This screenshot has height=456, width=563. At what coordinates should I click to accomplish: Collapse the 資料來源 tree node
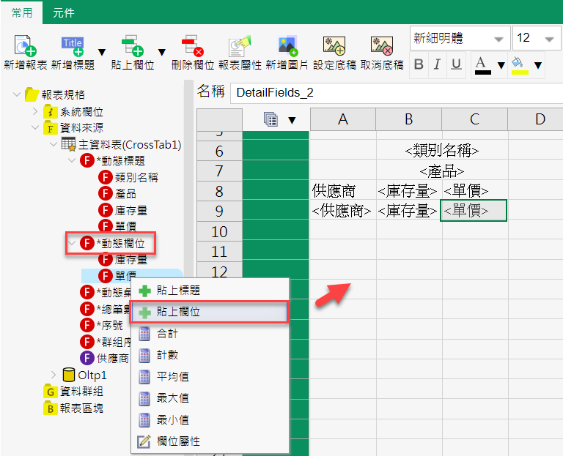pos(36,128)
